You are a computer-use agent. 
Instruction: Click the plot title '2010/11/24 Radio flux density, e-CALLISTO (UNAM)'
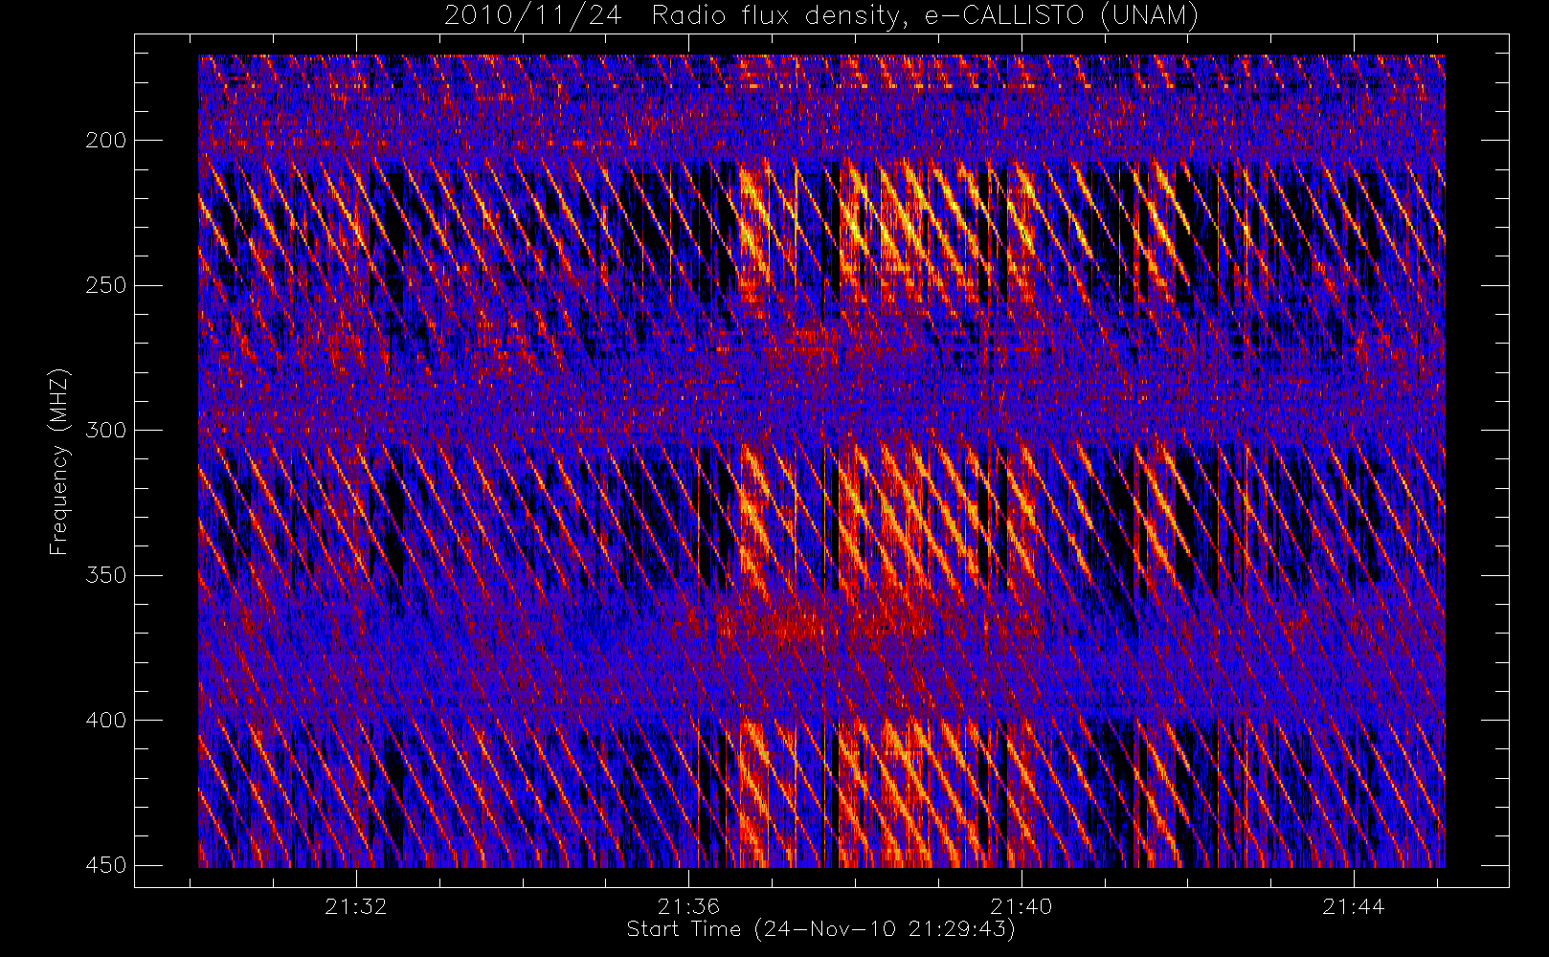tap(820, 16)
